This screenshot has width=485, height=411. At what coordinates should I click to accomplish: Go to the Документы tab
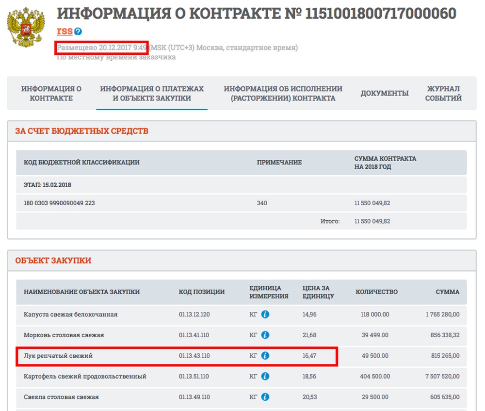(385, 93)
